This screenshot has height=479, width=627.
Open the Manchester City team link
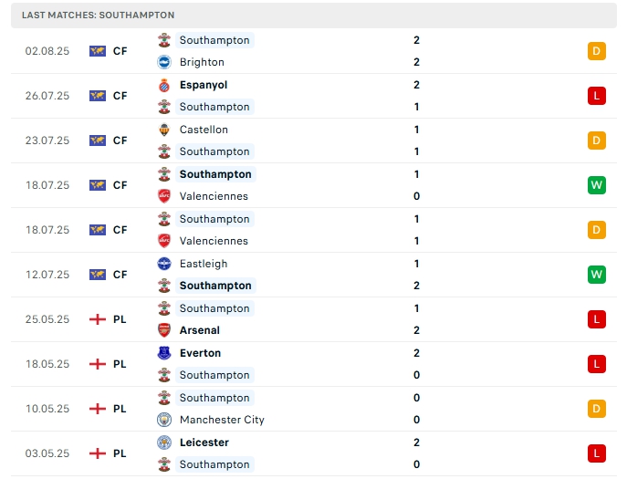pyautogui.click(x=222, y=420)
